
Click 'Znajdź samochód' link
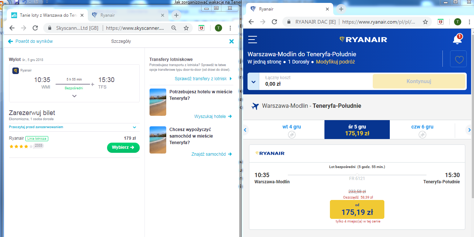click(212, 154)
